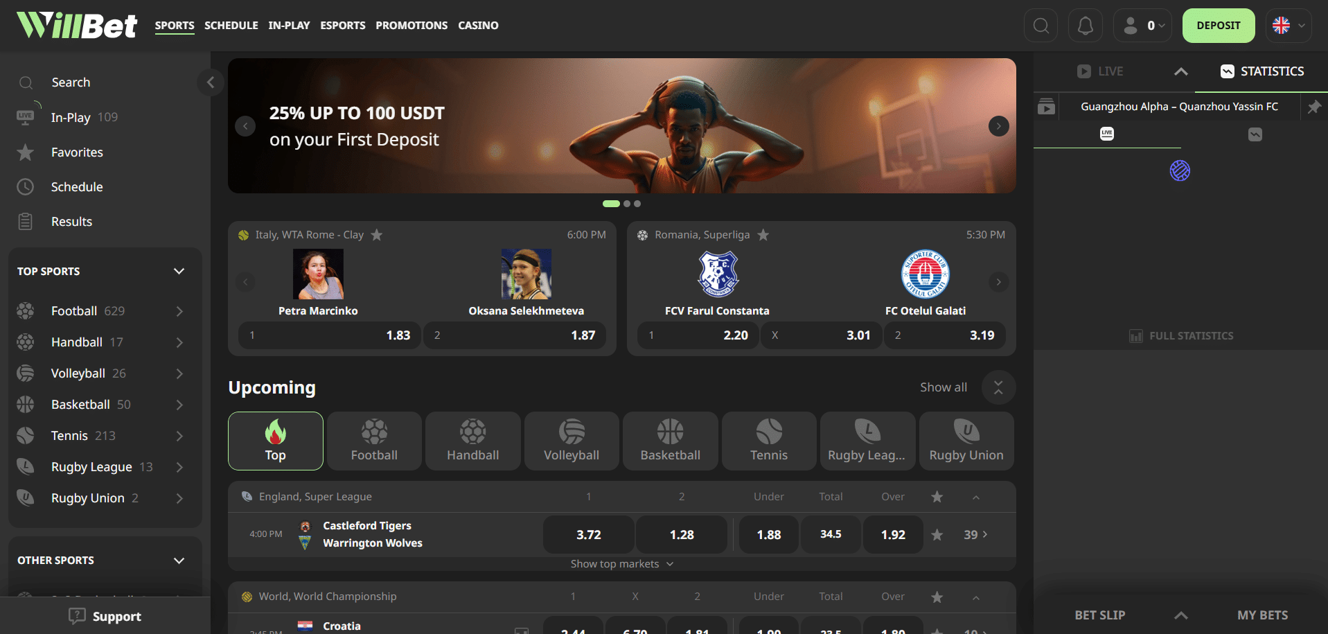Expand Show top markets
This screenshot has height=634, width=1328.
click(x=621, y=564)
